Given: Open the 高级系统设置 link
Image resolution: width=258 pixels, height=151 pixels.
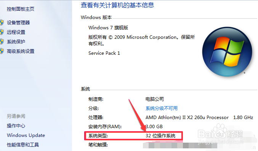Looking at the screenshot, I should click(x=21, y=51).
